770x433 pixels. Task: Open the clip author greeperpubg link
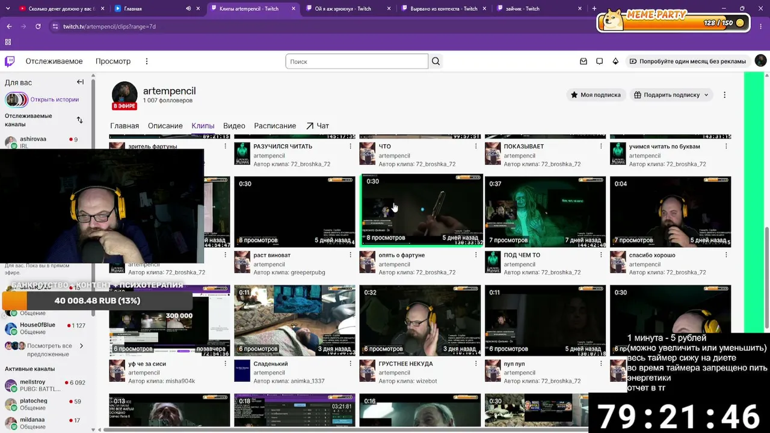pyautogui.click(x=308, y=272)
